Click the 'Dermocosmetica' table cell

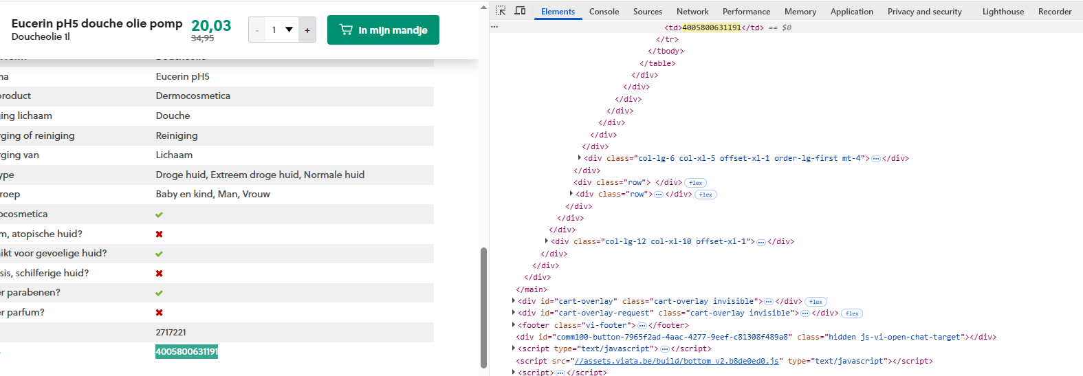[193, 96]
